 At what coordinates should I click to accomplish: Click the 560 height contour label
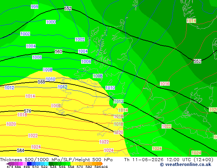[59, 51]
